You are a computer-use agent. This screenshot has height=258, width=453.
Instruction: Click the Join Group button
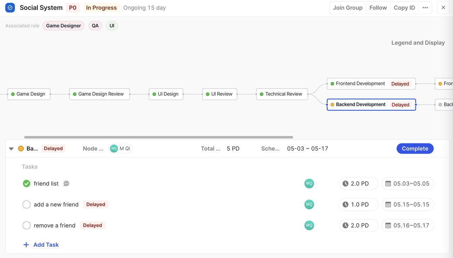coord(348,8)
